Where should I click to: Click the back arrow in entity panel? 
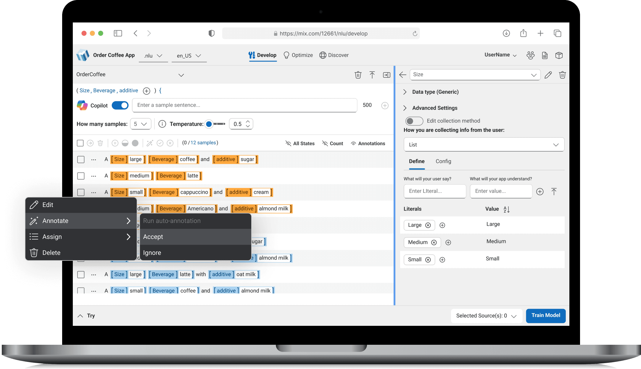[x=402, y=75]
